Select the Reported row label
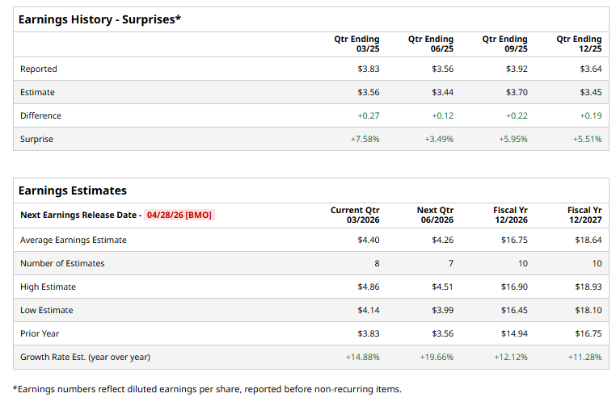Screen dimensions: 616x406 point(39,69)
